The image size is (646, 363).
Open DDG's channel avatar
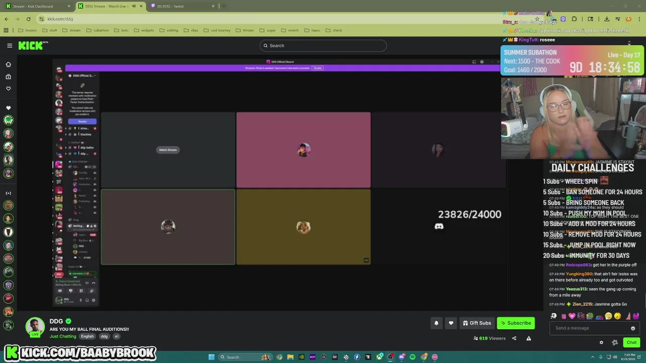[35, 327]
